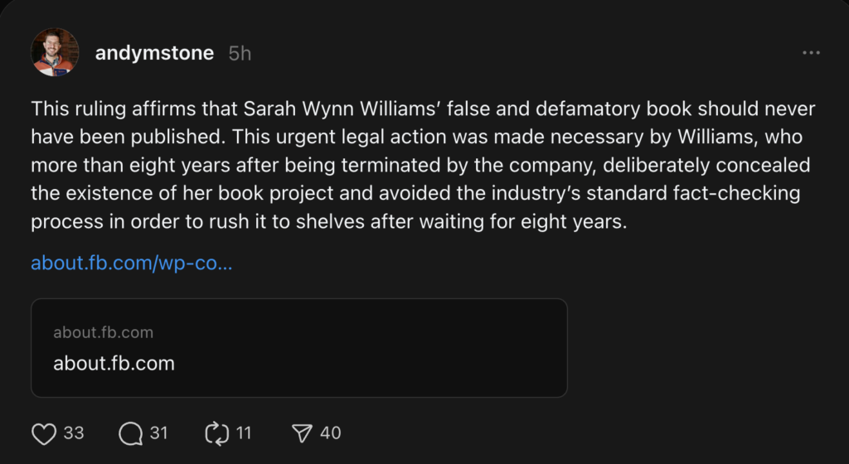
Task: Click the repost count of 11
Action: [x=244, y=433]
